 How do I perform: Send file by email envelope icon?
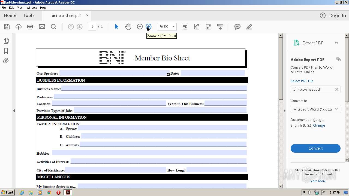tap(42, 27)
